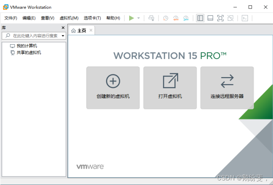Click the Send Ctrl+Alt+Del toolbar icon
This screenshot has width=273, height=185.
tap(151, 18)
